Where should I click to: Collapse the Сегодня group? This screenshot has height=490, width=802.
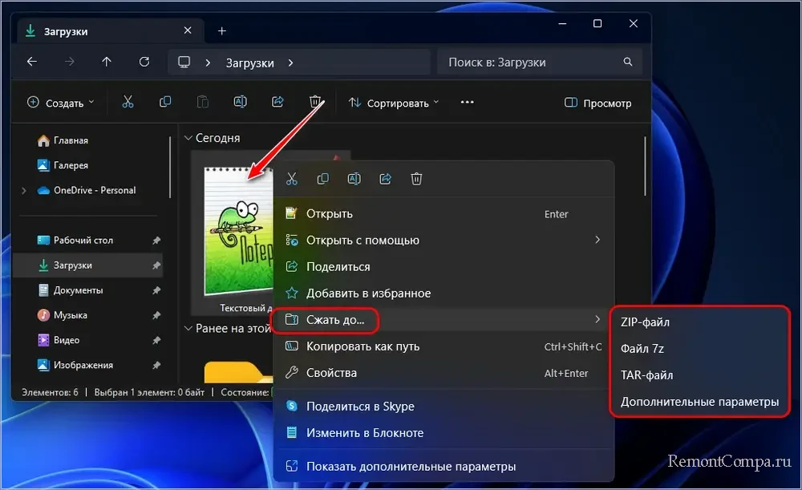(188, 138)
